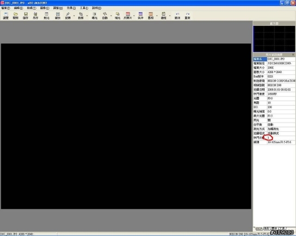Click the exposure compensation value 0.0
Screen dimensions: 296x236
pyautogui.click(x=269, y=112)
